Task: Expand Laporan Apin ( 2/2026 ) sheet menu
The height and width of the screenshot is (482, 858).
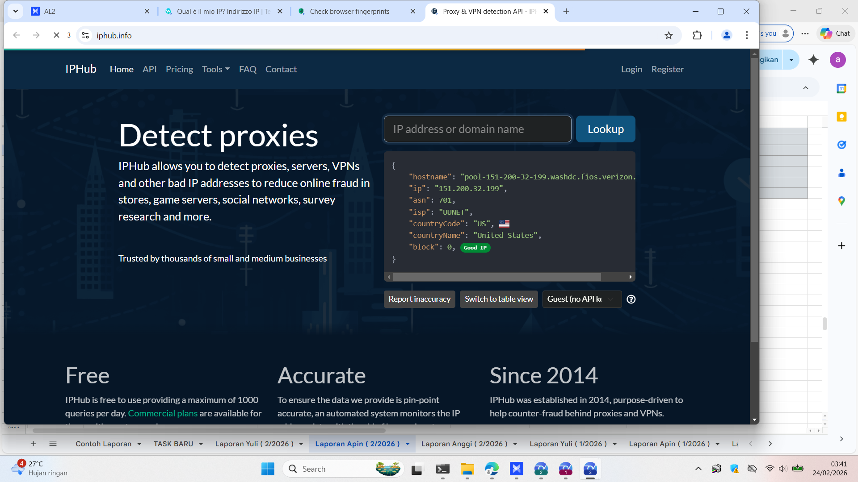Action: point(408,444)
